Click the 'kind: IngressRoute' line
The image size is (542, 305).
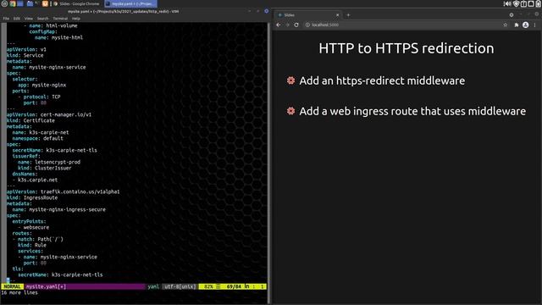(32, 197)
